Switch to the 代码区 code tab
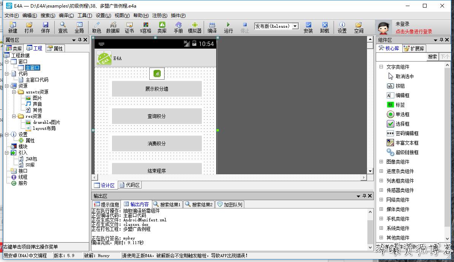This screenshot has height=262, width=454. click(x=130, y=185)
